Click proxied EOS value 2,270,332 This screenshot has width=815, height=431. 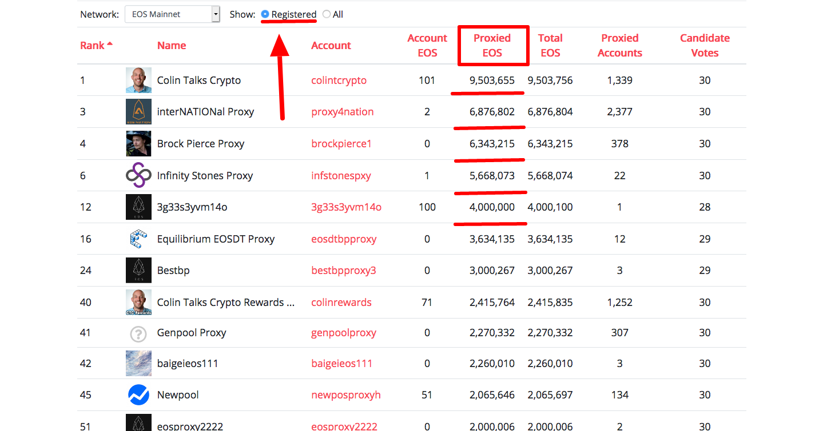tap(492, 333)
